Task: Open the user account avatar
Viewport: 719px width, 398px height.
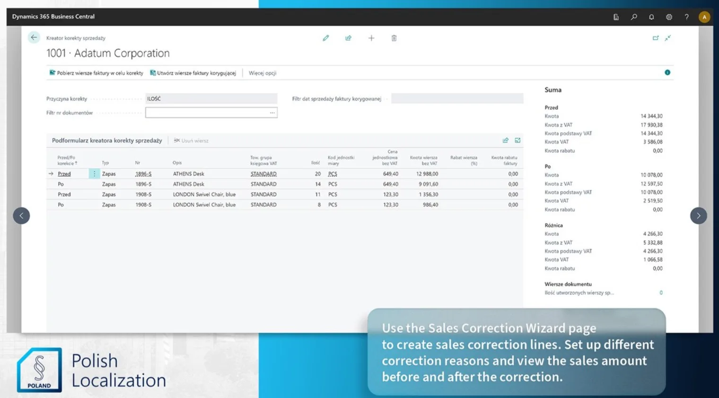Action: click(704, 17)
